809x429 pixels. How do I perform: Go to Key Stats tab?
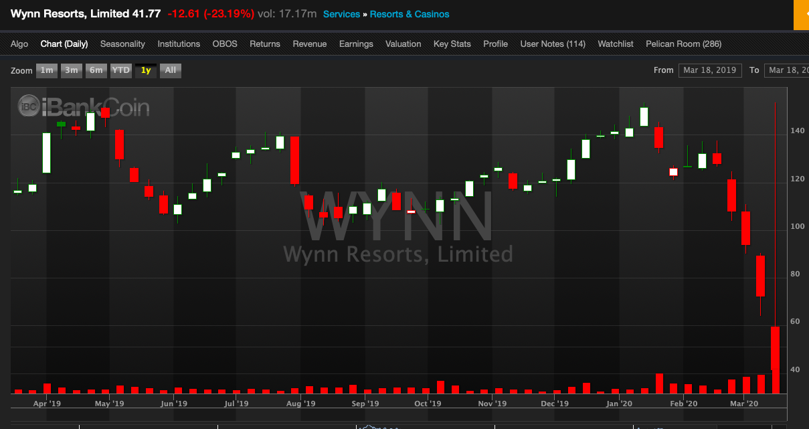pyautogui.click(x=452, y=44)
